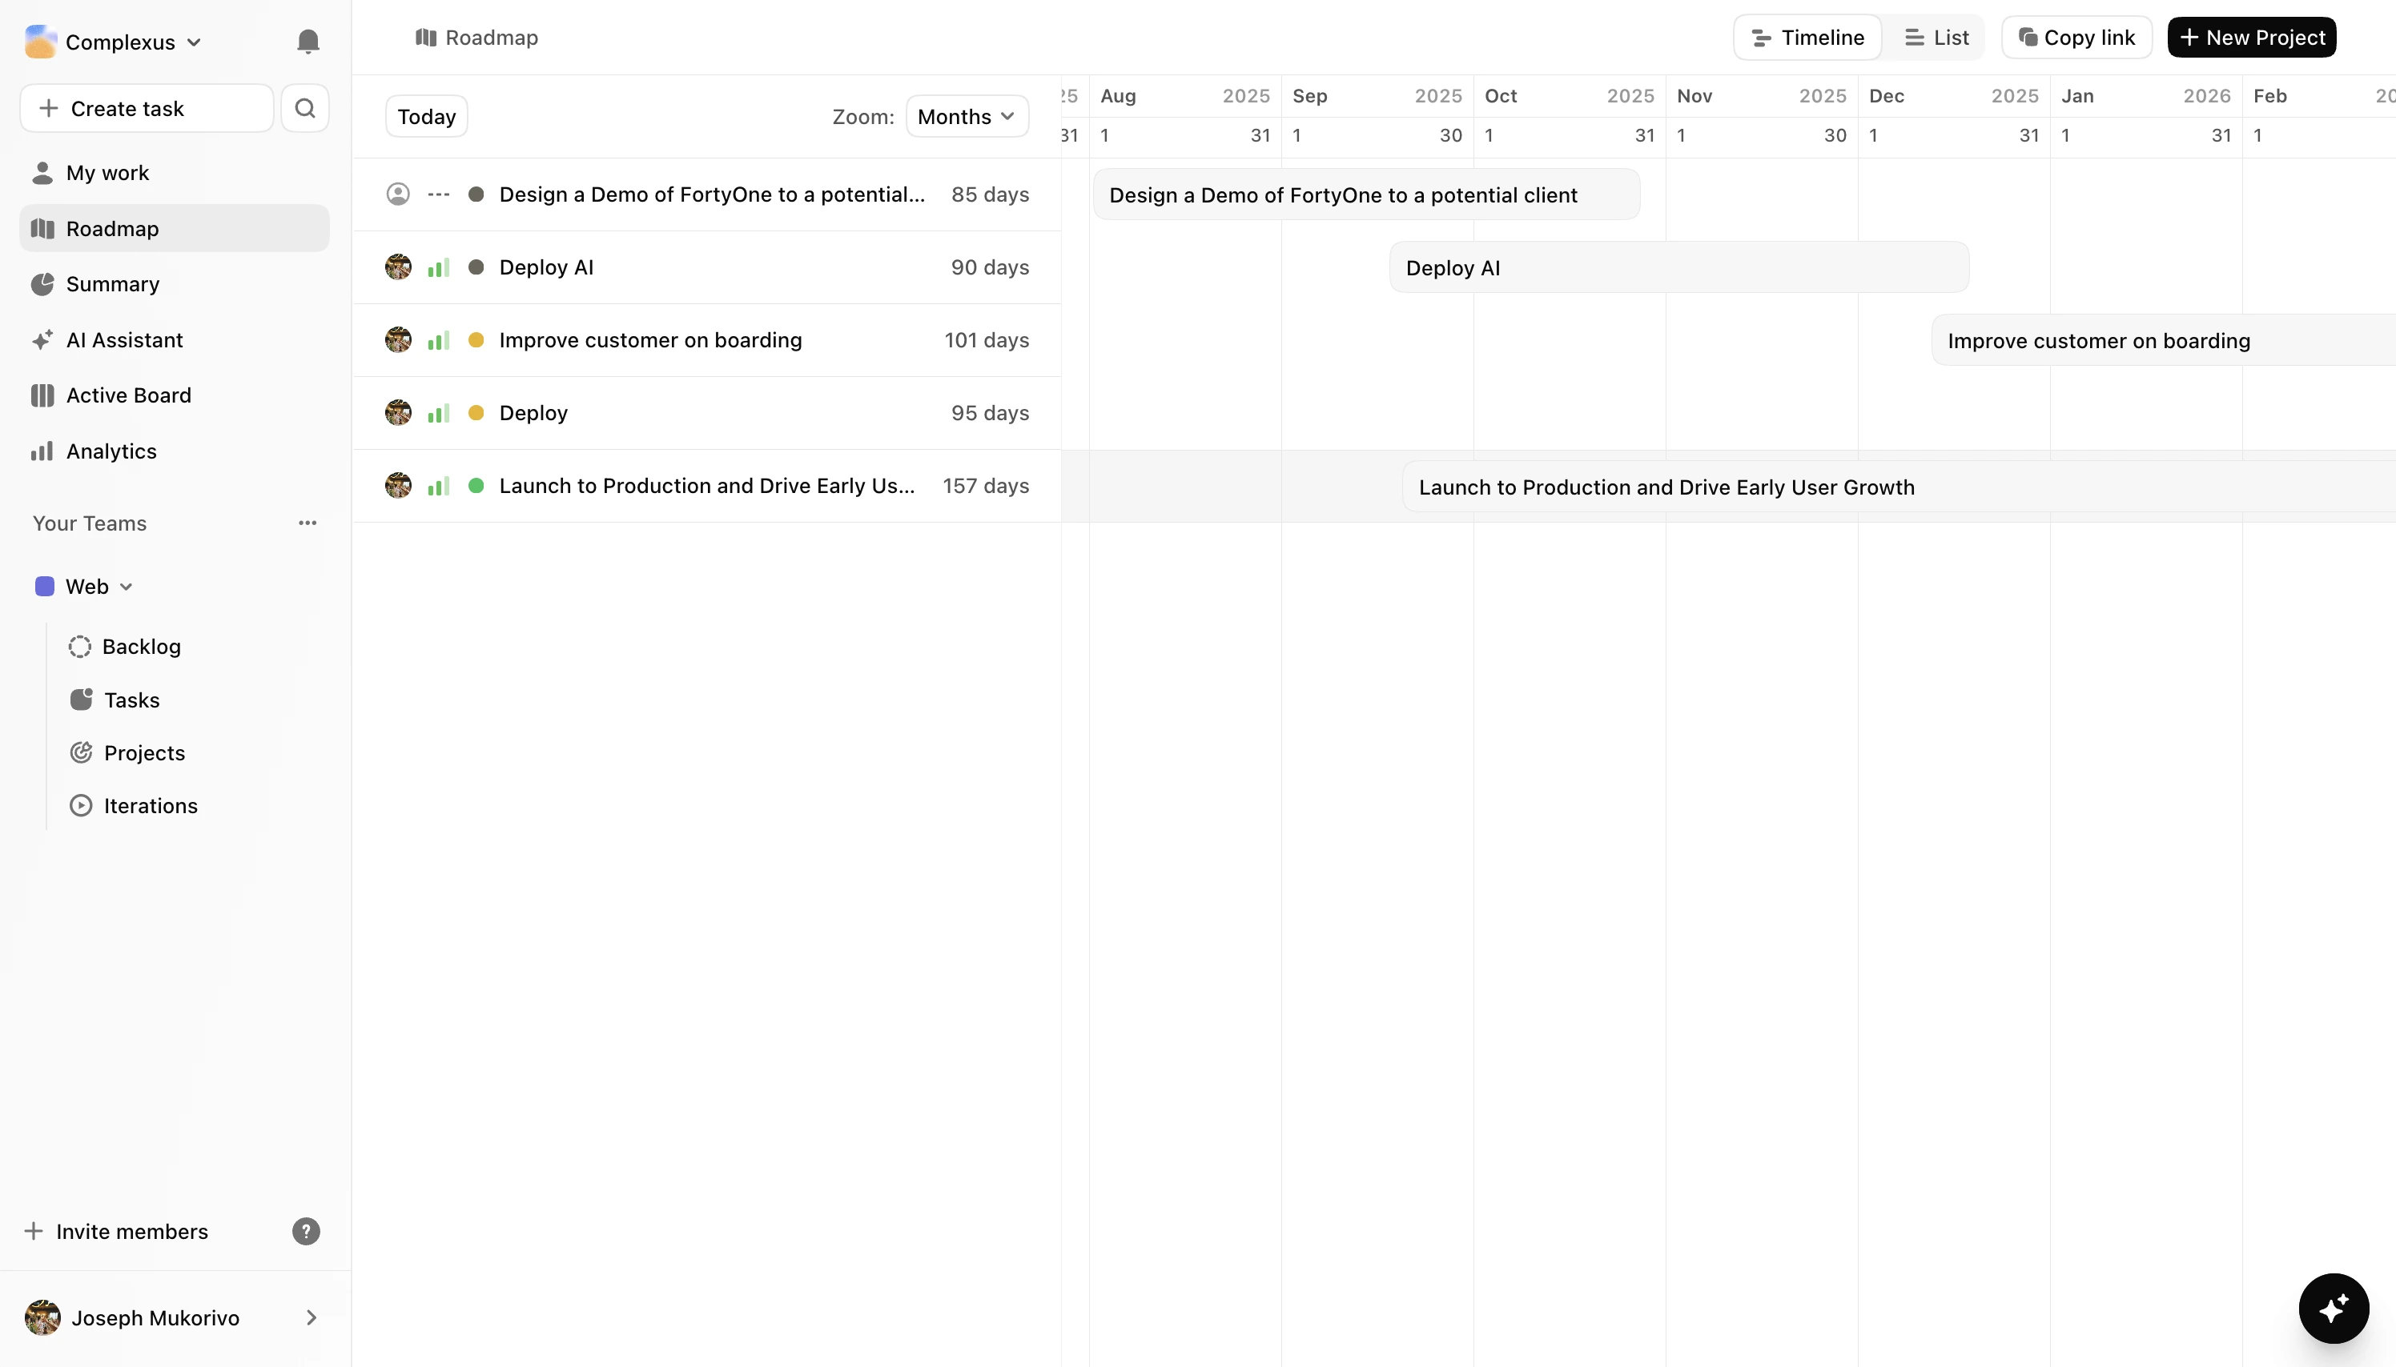
Task: Open the notifications bell
Action: 308,42
